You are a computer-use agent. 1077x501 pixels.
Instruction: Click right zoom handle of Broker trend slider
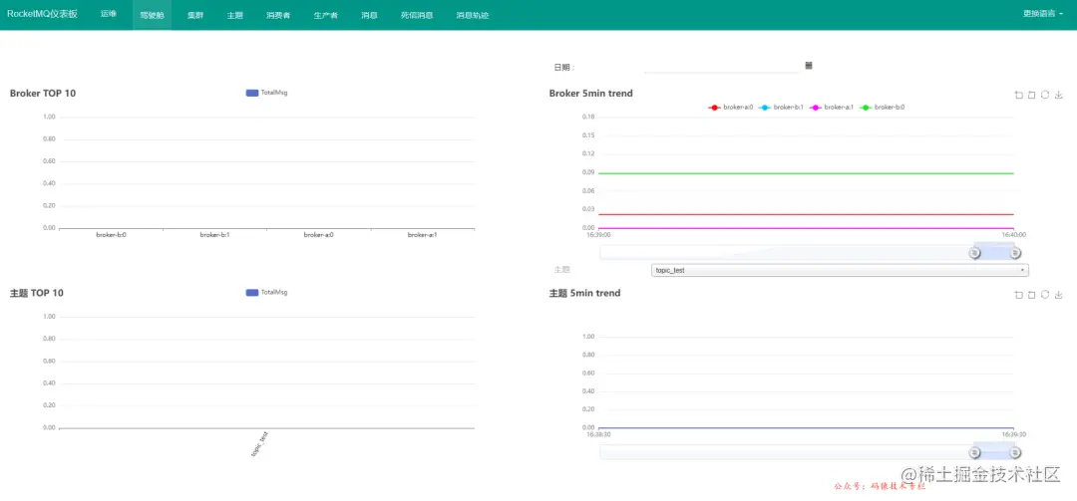tap(1014, 253)
